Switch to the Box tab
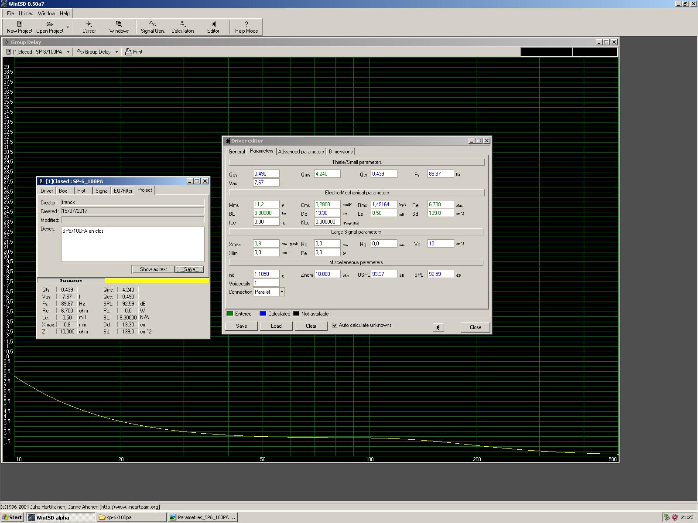Viewport: 698px width, 523px height. click(x=63, y=191)
